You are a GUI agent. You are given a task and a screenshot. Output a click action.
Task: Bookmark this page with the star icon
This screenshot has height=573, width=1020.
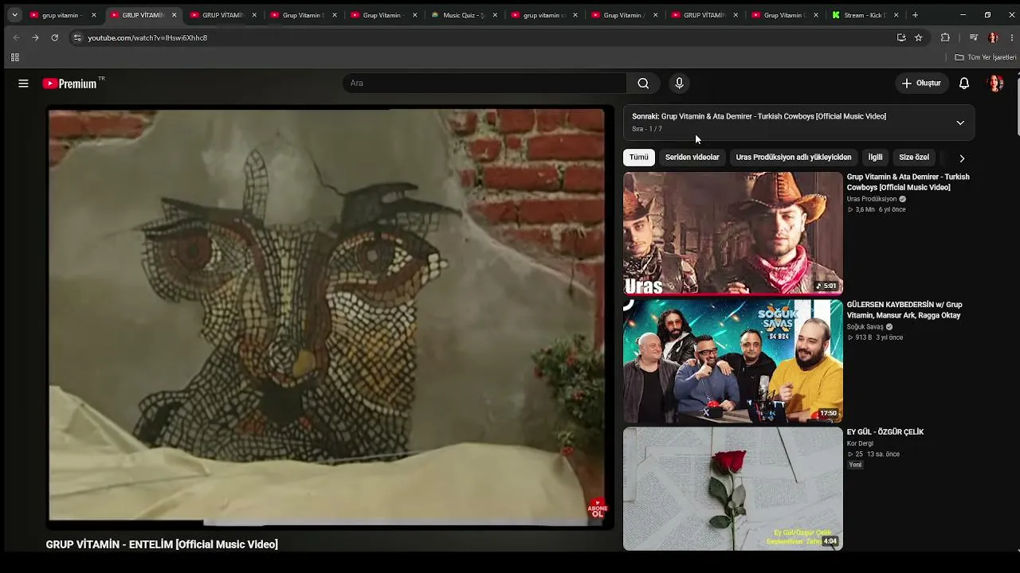coord(918,37)
